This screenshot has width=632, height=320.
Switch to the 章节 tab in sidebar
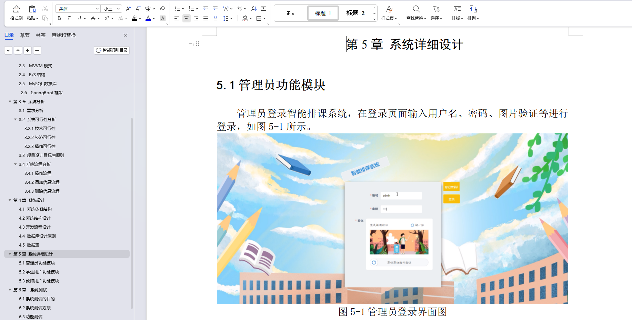[x=24, y=35]
